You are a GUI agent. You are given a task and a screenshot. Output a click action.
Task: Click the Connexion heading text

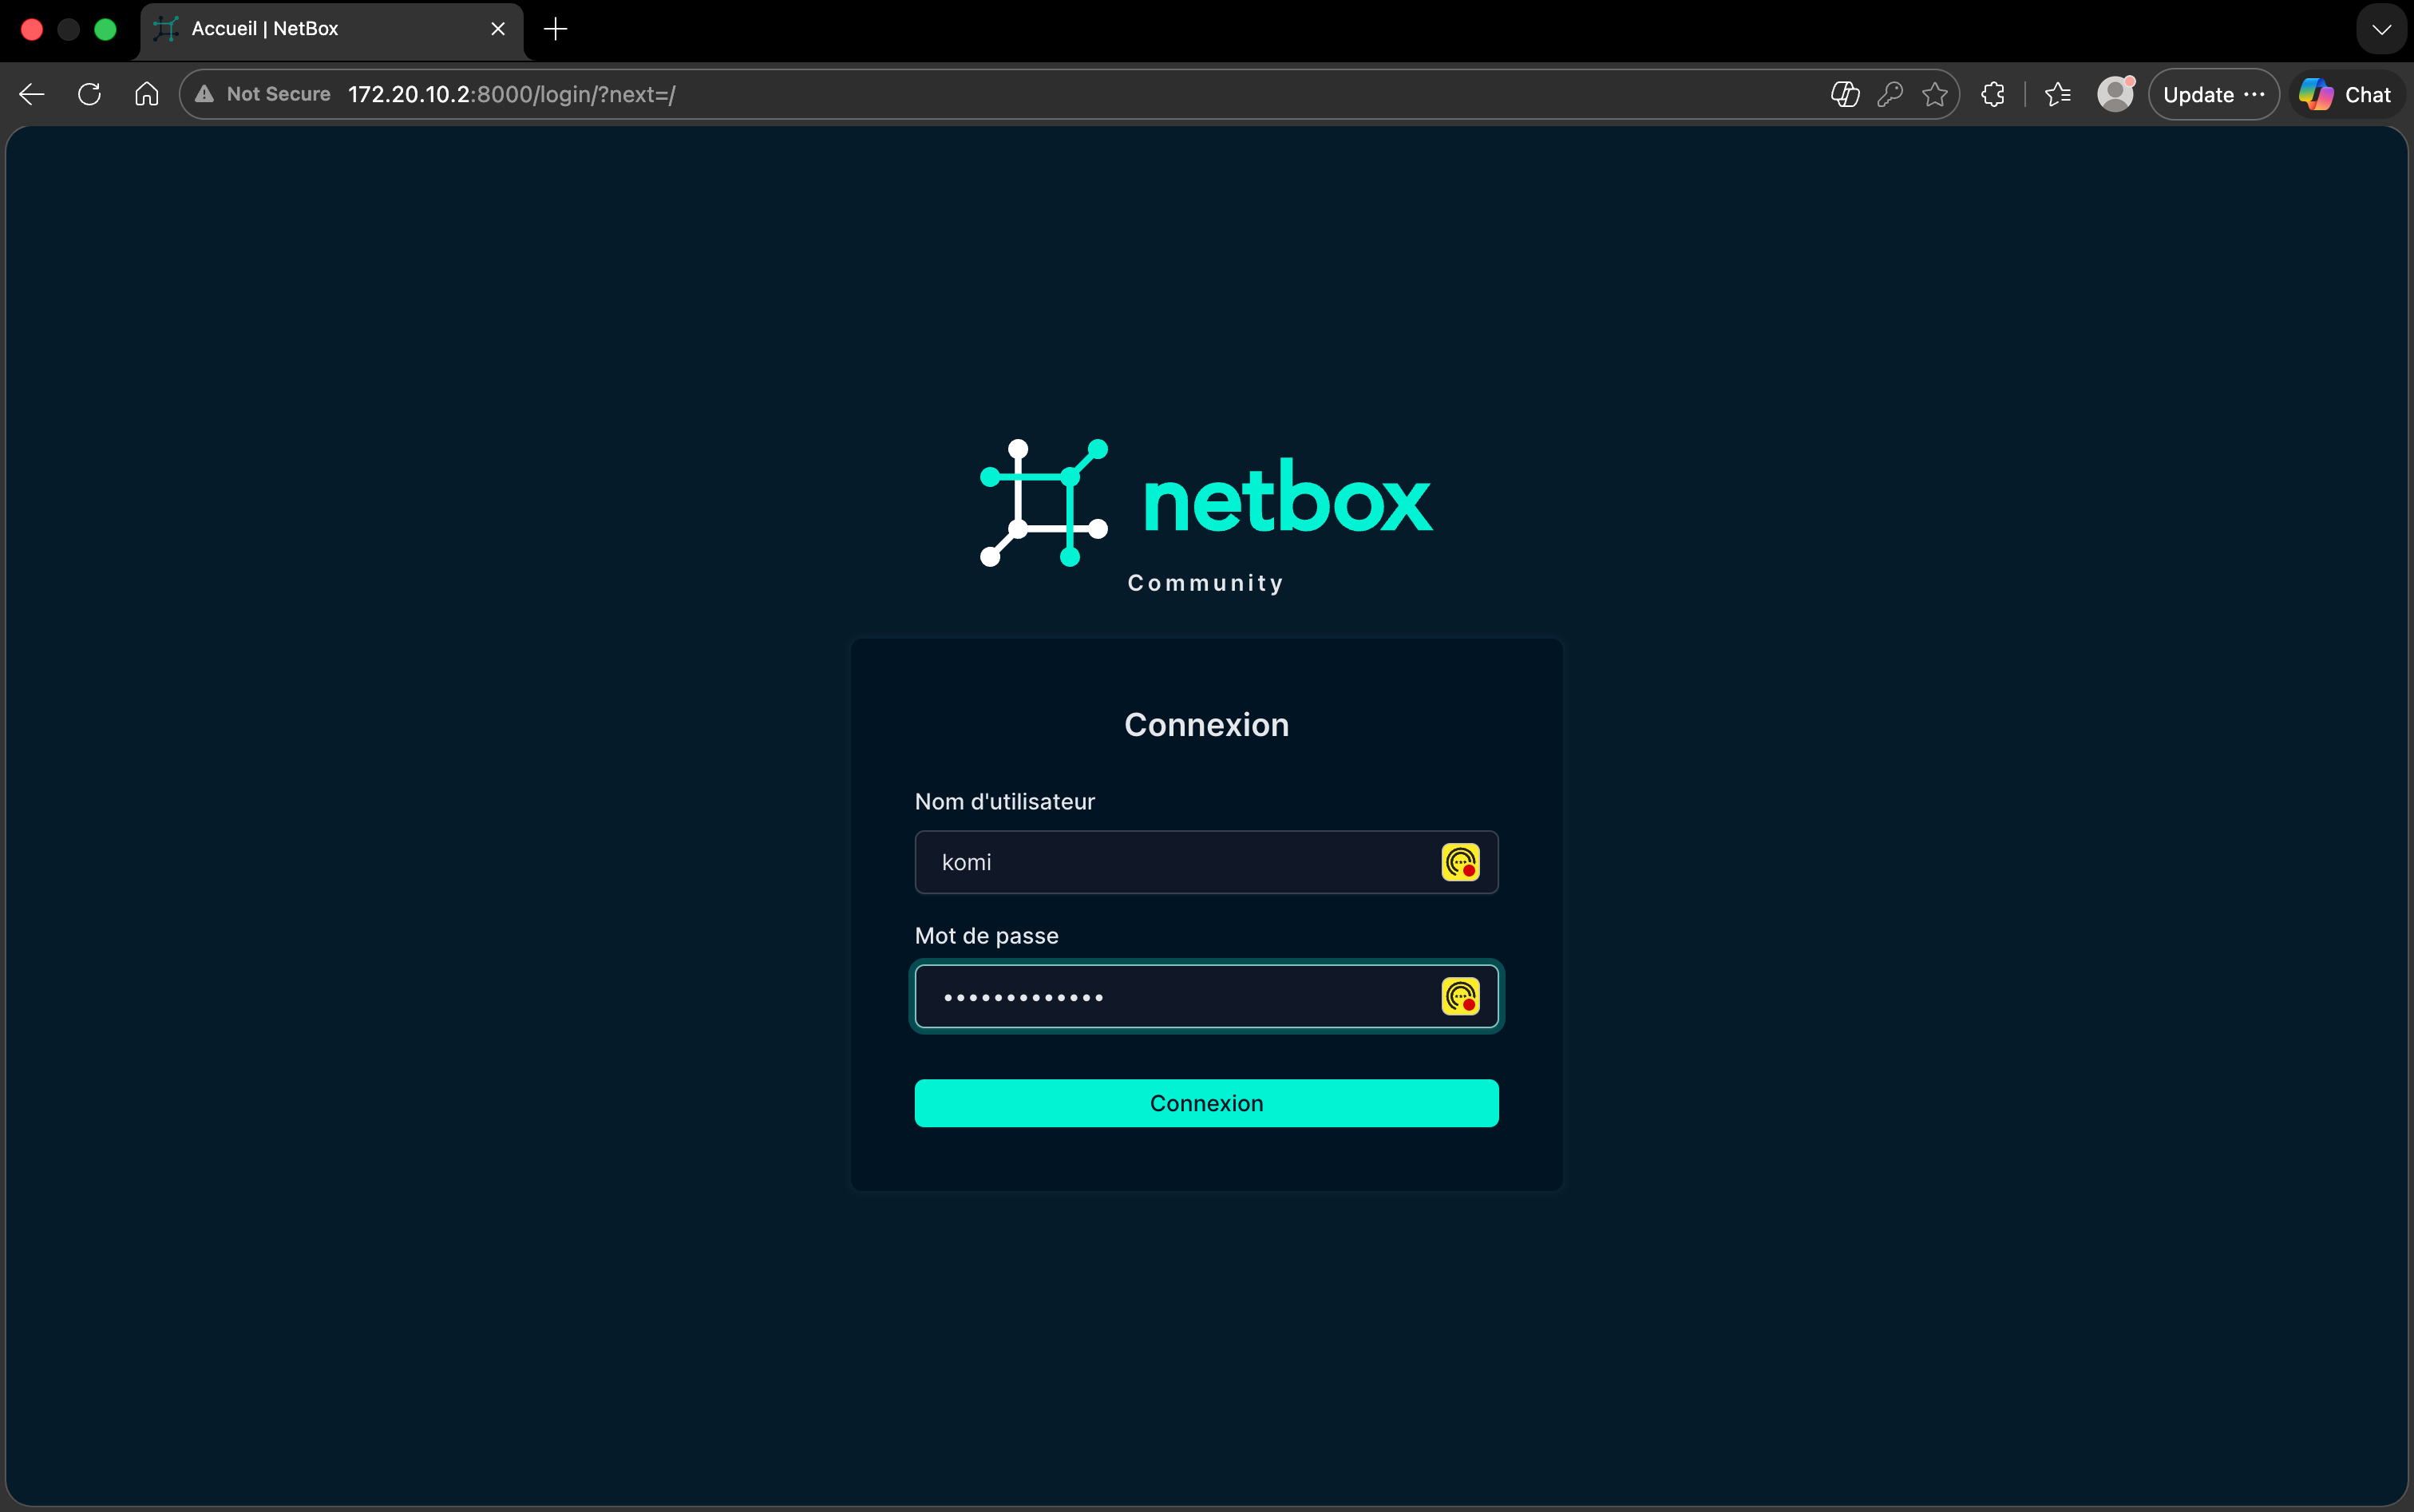[x=1206, y=725]
